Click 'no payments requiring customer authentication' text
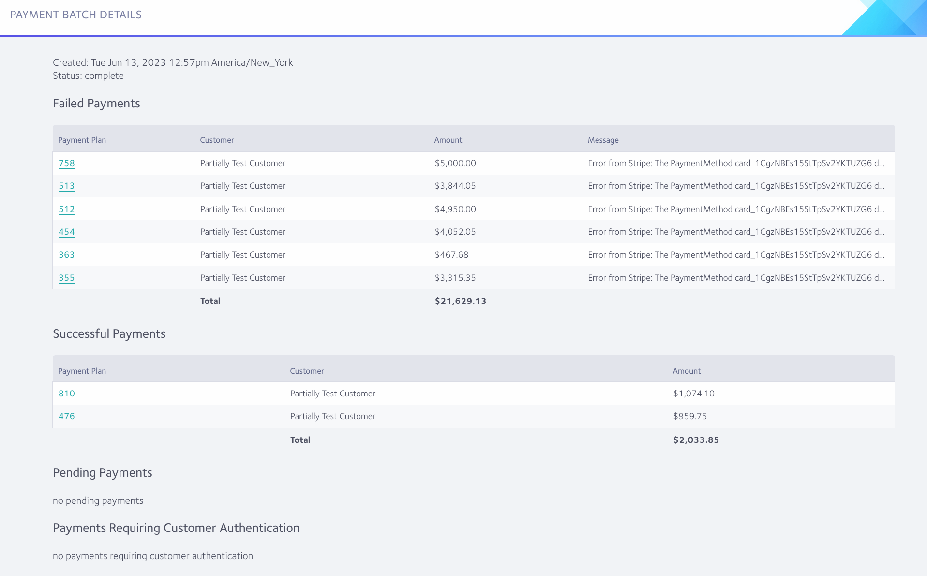Screen dimensions: 927x576 click(153, 556)
